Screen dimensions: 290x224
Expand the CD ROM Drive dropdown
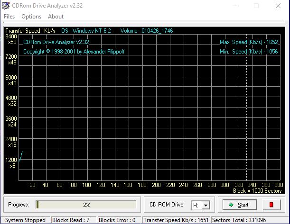click(x=206, y=205)
